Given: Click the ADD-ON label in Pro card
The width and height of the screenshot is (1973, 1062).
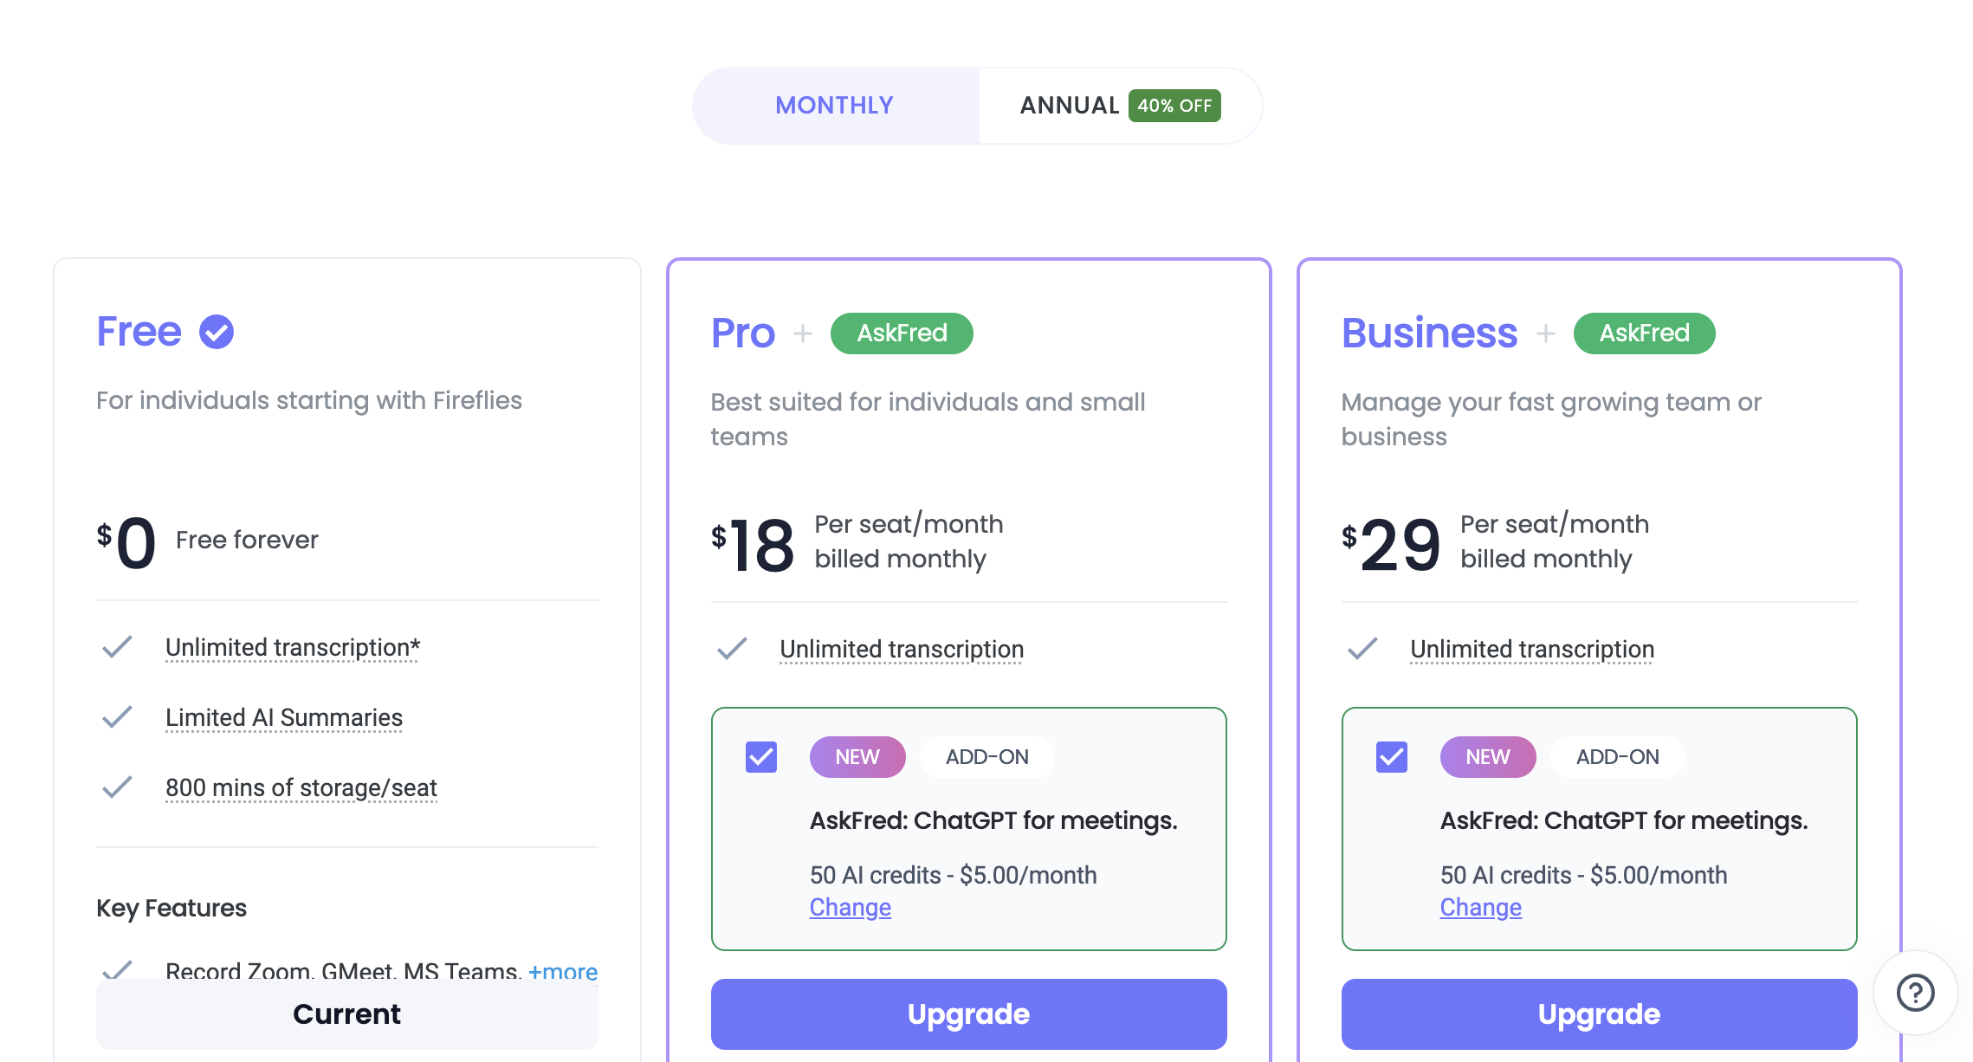Looking at the screenshot, I should click(986, 757).
